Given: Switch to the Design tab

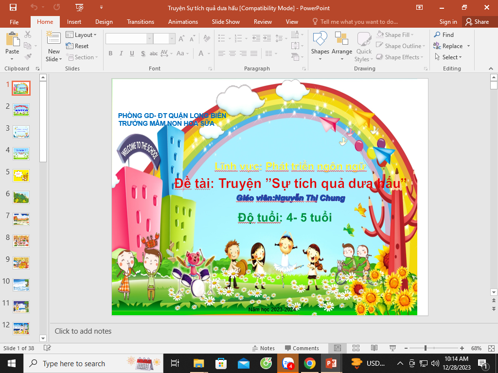Looking at the screenshot, I should (104, 22).
